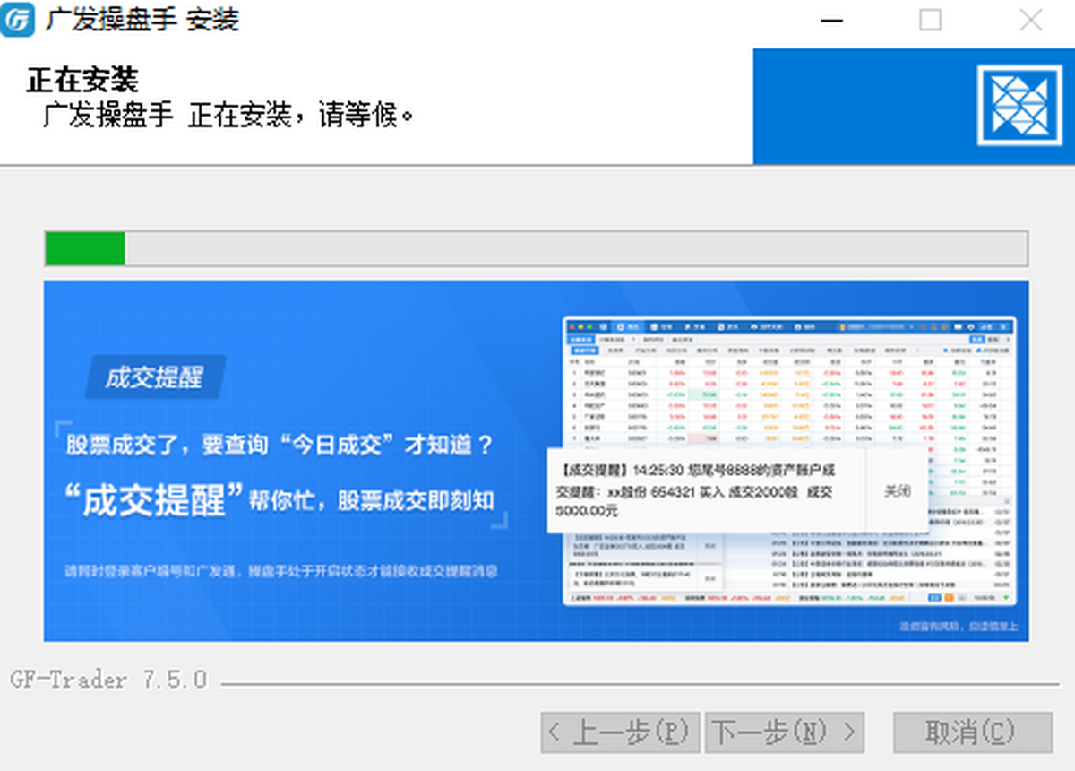Click the 成交提醒 badge in the banner

(154, 377)
